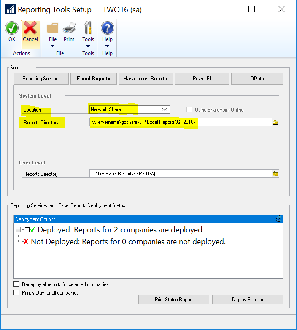297x330 pixels.
Task: Enable Redeploy all reports for selected companies
Action: (16, 284)
